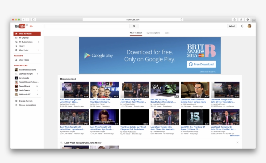Select What To Watch in sidebar
Image resolution: width=266 pixels, height=163 pixels.
click(x=27, y=34)
